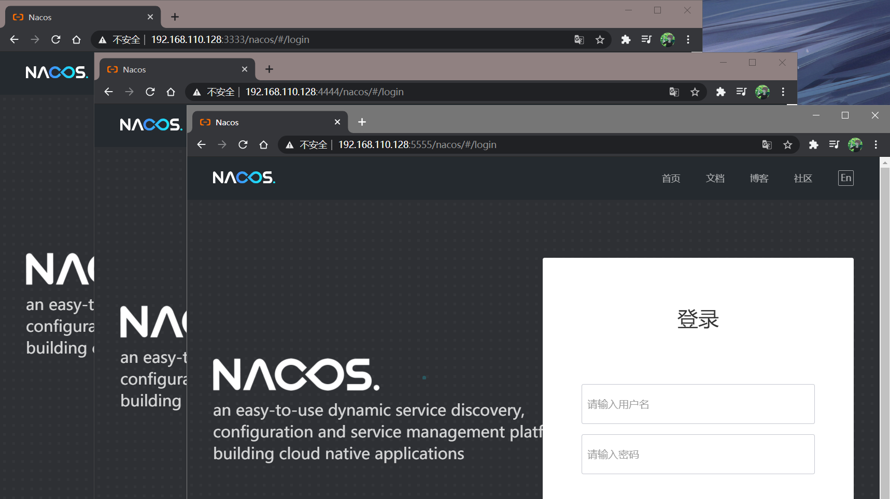The width and height of the screenshot is (890, 499).
Task: Go back in the port 5555 Nacos window
Action: [x=202, y=145]
